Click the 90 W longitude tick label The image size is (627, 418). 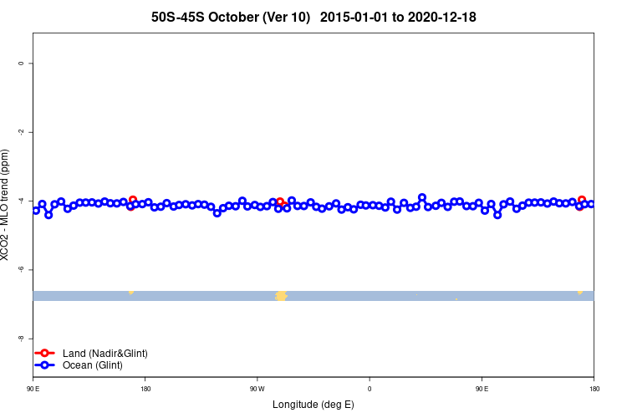pos(257,389)
